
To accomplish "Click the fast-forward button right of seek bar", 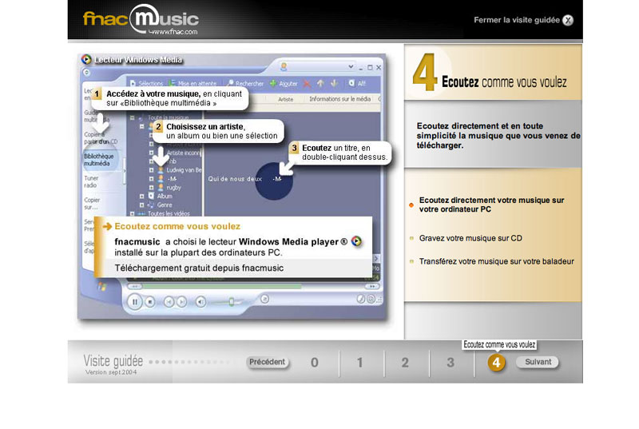I will 371,287.
